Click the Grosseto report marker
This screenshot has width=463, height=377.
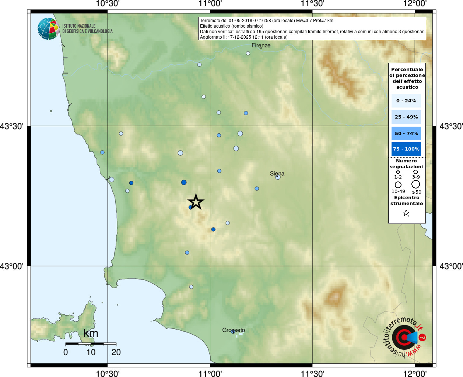[232, 332]
